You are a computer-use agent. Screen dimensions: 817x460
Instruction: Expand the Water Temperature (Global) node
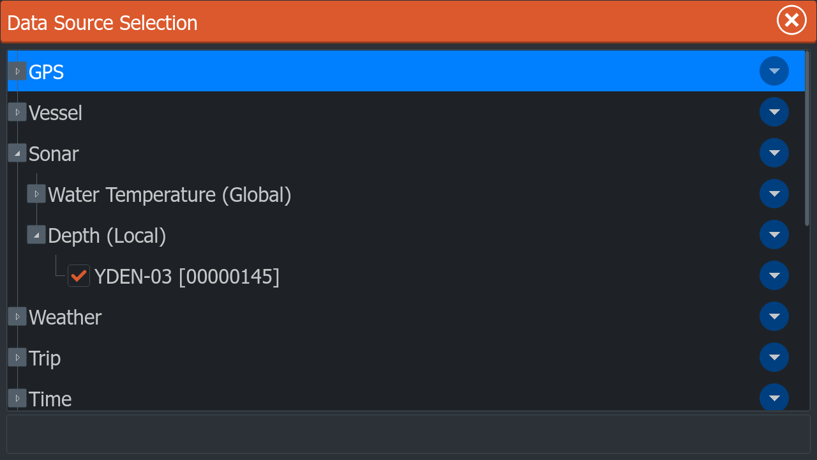coord(36,194)
